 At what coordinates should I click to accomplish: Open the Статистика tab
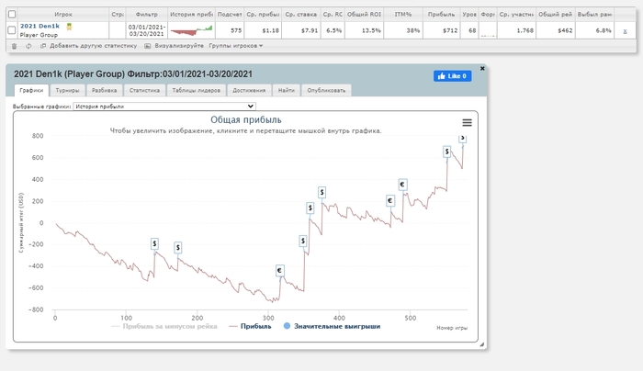point(144,90)
